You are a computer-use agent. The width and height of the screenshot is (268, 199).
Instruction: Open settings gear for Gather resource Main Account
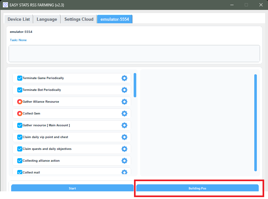click(x=124, y=125)
